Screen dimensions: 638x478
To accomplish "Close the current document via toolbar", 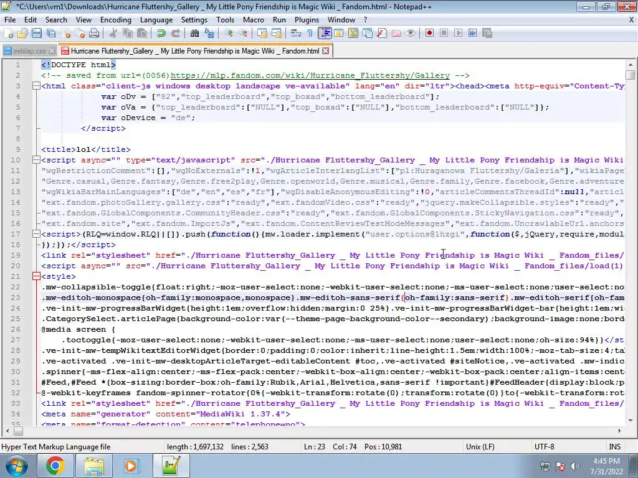I will [66, 34].
